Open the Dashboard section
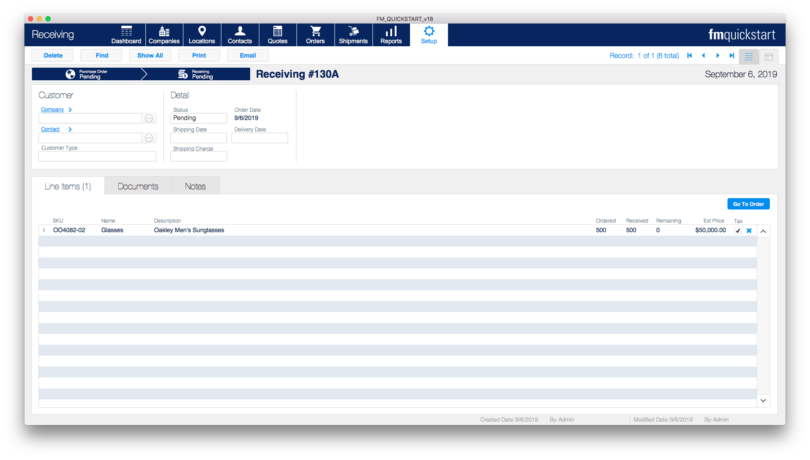810x460 pixels. point(126,35)
